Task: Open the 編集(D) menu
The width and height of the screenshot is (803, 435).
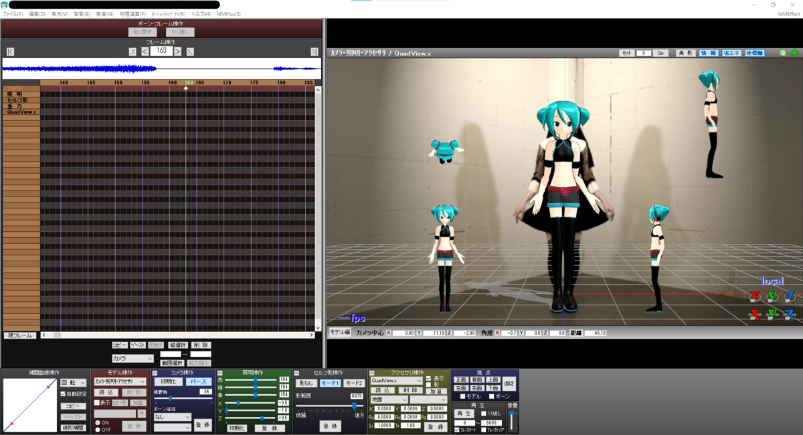Action: click(x=37, y=14)
